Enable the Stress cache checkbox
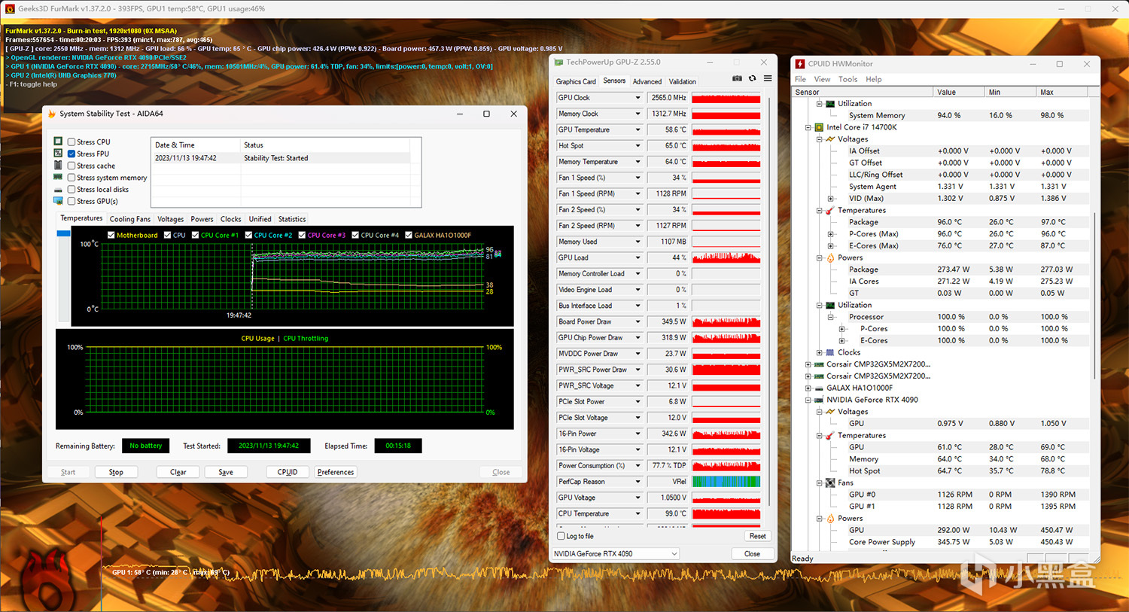Image resolution: width=1129 pixels, height=612 pixels. click(72, 166)
